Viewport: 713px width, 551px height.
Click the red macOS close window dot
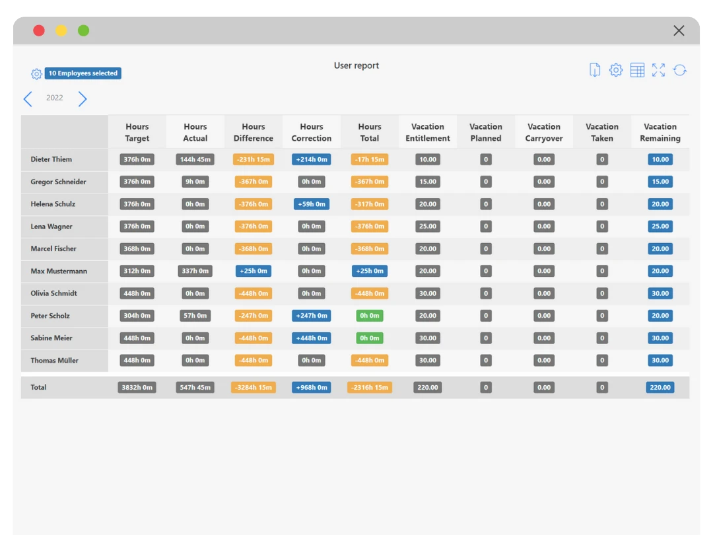click(39, 30)
